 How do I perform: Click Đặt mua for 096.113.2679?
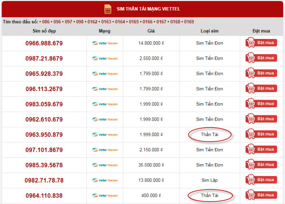pyautogui.click(x=261, y=88)
